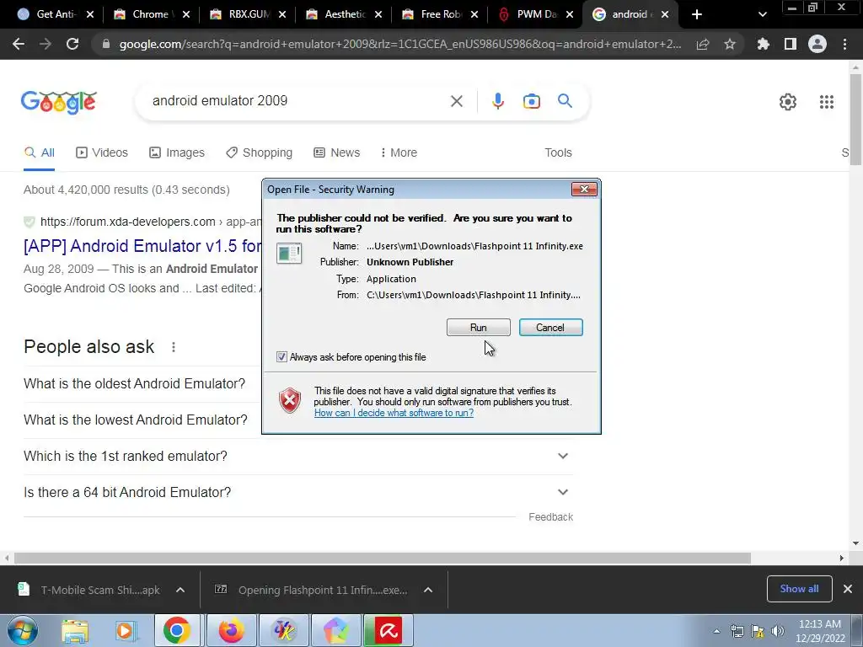Close the Open File Security Warning dialog
Screen dimensions: 863x647
(584, 190)
